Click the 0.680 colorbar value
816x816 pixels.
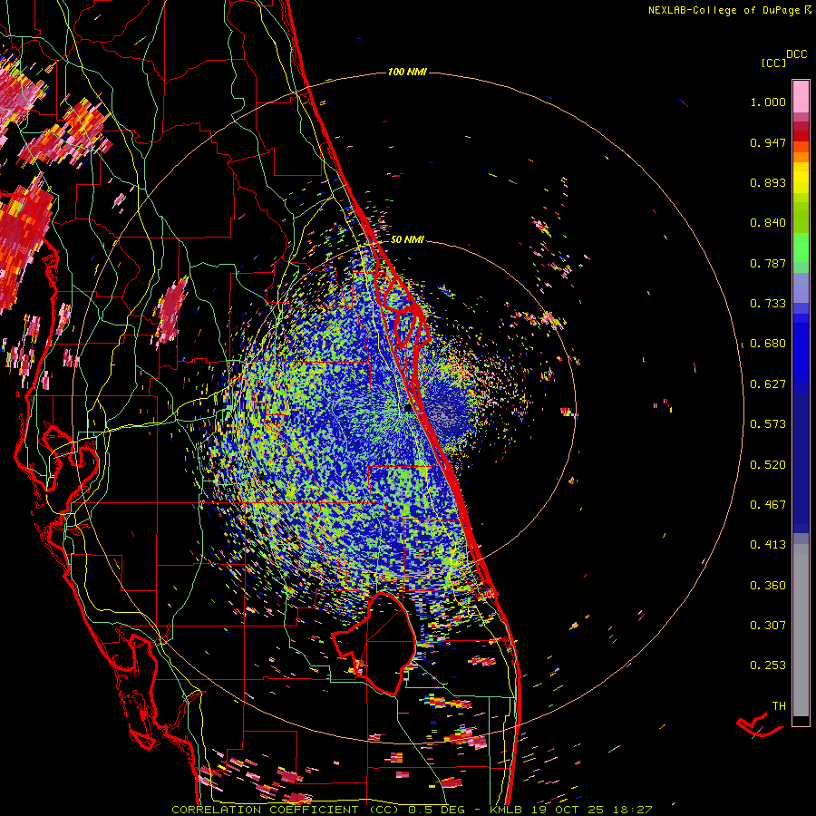pyautogui.click(x=768, y=344)
